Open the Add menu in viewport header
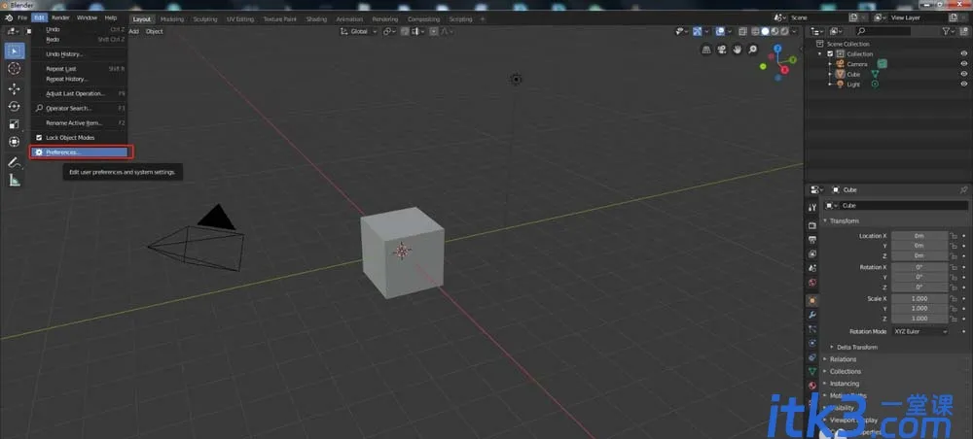 click(x=134, y=32)
